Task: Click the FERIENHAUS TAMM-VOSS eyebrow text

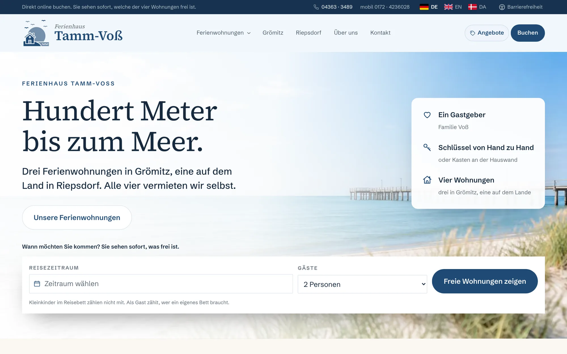Action: [68, 84]
